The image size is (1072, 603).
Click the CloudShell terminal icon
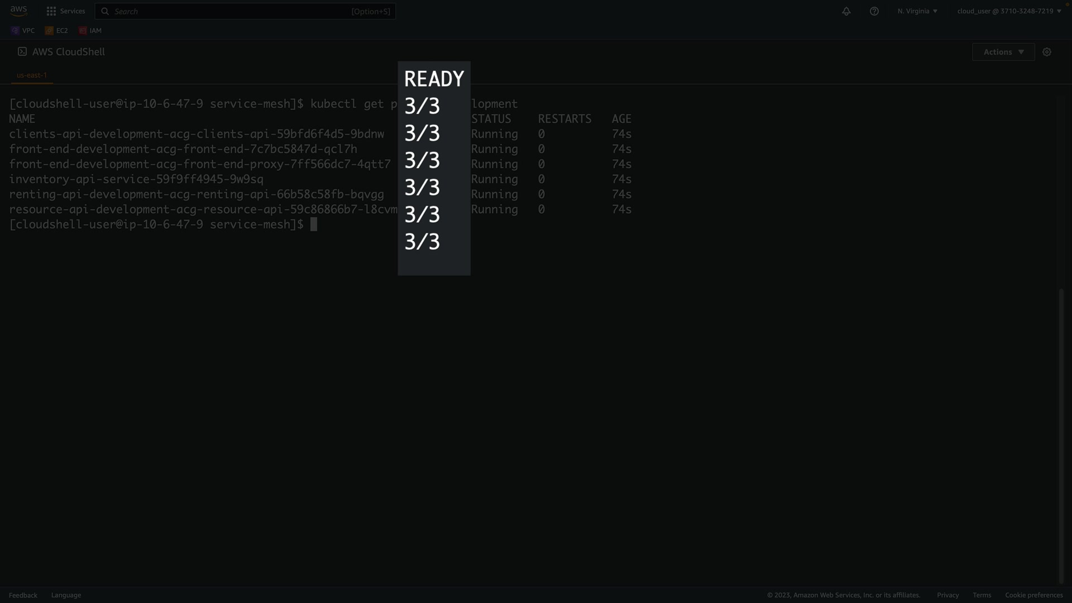click(22, 51)
